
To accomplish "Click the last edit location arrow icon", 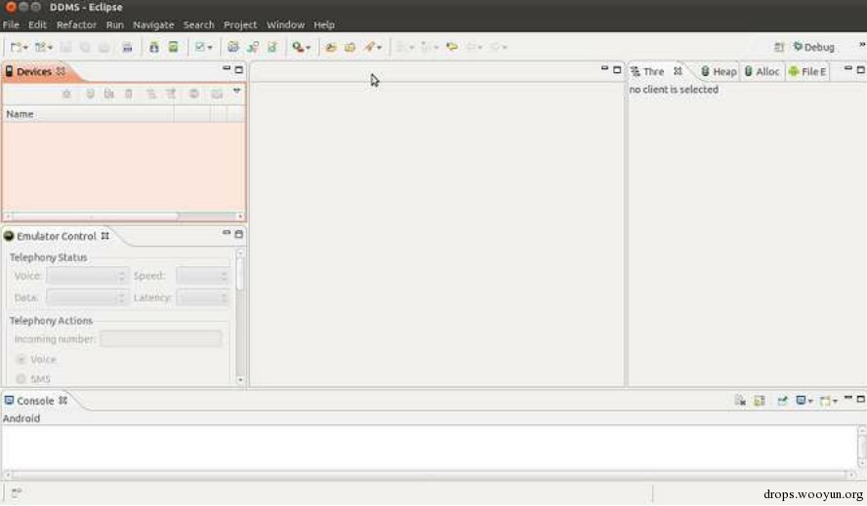I will [x=452, y=47].
